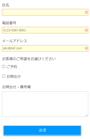Screen dimensions: 90x139
Task: Click the 電話番号 field label
Action: click(9, 23)
